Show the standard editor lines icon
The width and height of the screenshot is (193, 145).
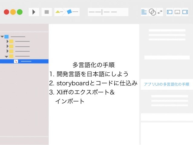tap(144, 12)
